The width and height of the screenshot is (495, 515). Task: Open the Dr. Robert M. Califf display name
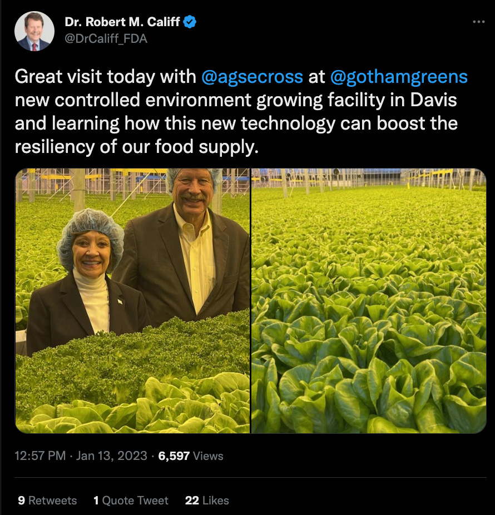coord(123,22)
